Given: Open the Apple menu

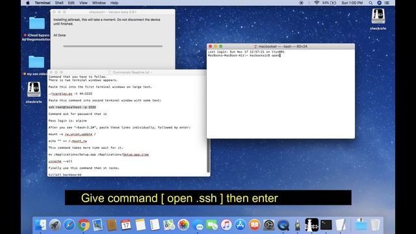Looking at the screenshot, I should [28, 3].
